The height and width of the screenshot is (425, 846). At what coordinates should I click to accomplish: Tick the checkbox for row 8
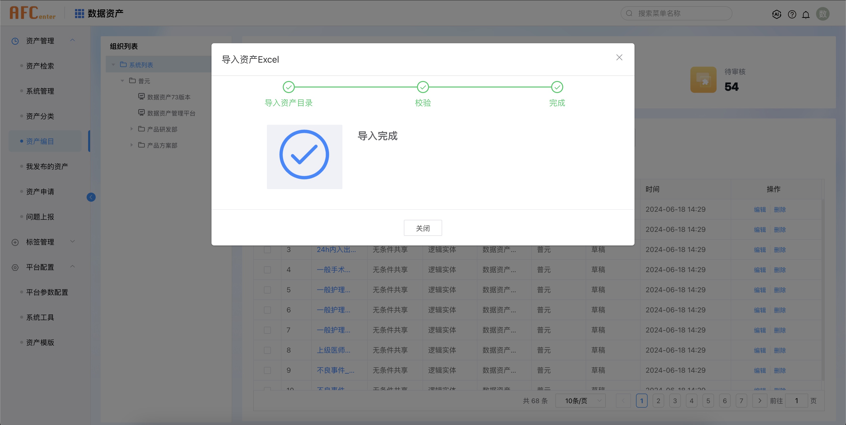[267, 350]
